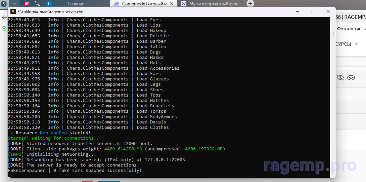Minimize the ragemp-server.exe console window
Image resolution: width=366 pixels, height=182 pixels.
297,11
